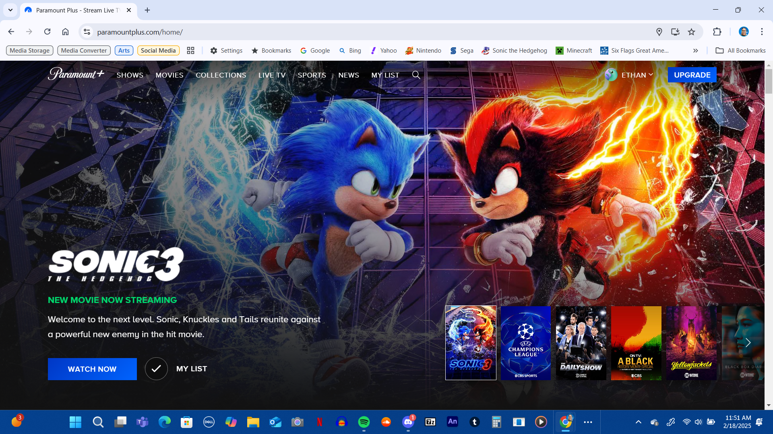Click Ethan's profile avatar

(611, 75)
